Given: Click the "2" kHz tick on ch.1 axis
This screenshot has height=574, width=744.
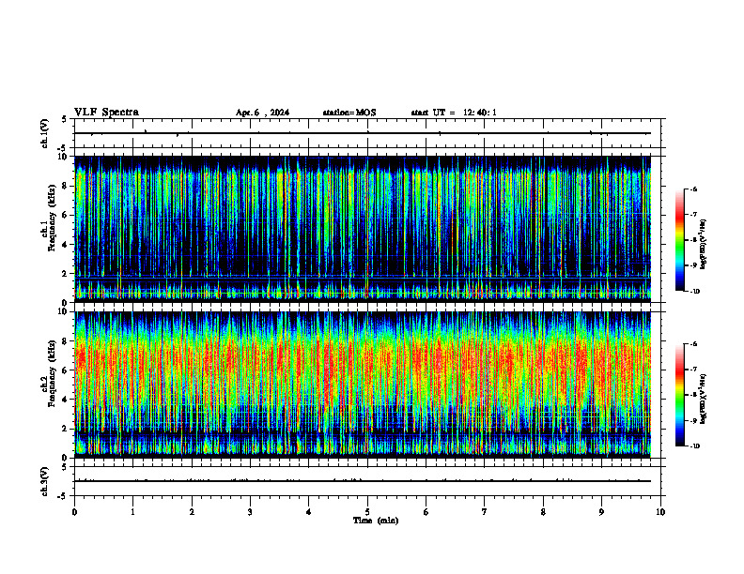Looking at the screenshot, I should (65, 274).
